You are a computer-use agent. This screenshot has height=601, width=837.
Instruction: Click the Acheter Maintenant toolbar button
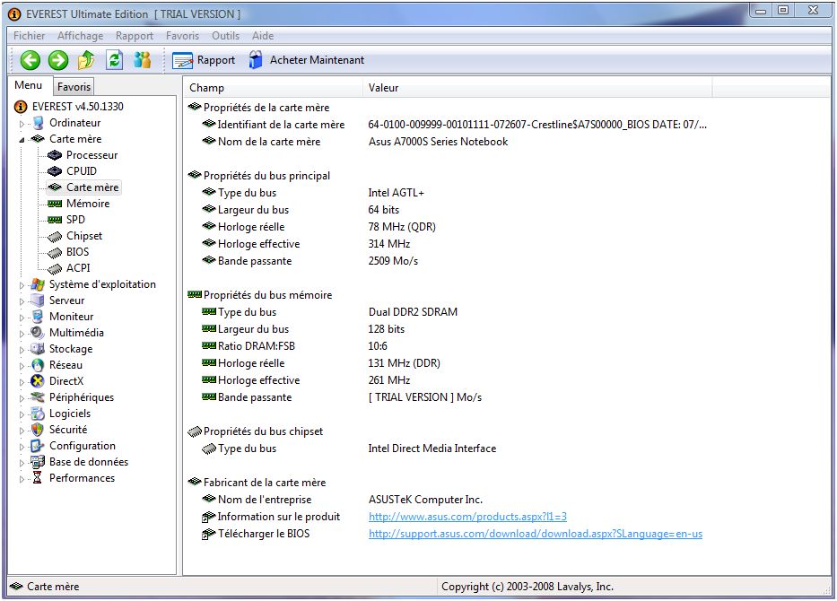(x=307, y=60)
